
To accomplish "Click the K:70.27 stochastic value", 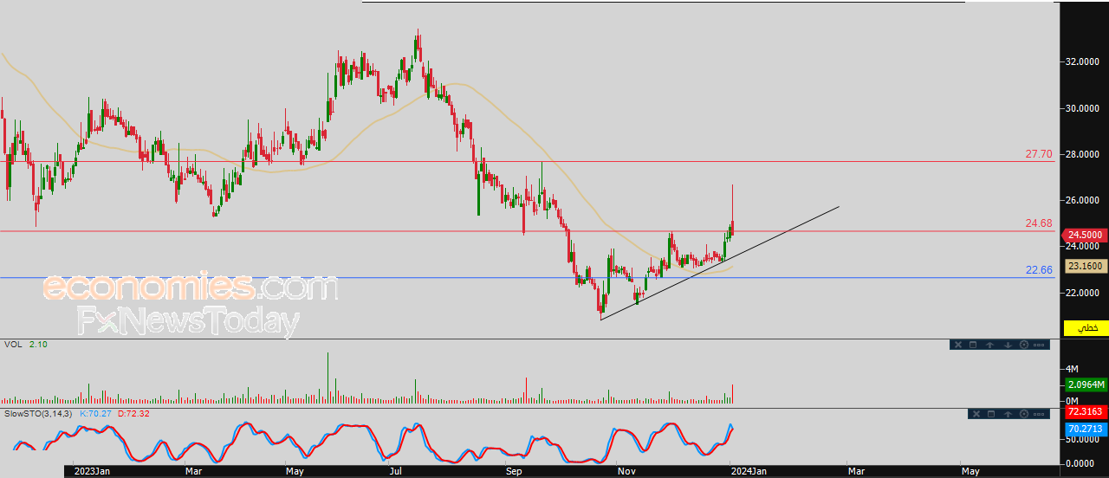I will coord(95,414).
